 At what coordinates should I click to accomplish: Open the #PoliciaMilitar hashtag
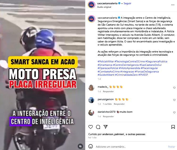coord(106,62)
